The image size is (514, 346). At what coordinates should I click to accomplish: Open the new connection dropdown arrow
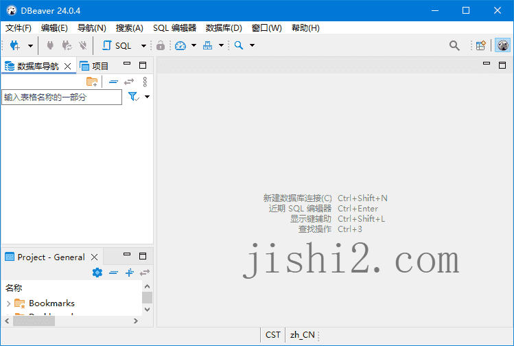30,45
